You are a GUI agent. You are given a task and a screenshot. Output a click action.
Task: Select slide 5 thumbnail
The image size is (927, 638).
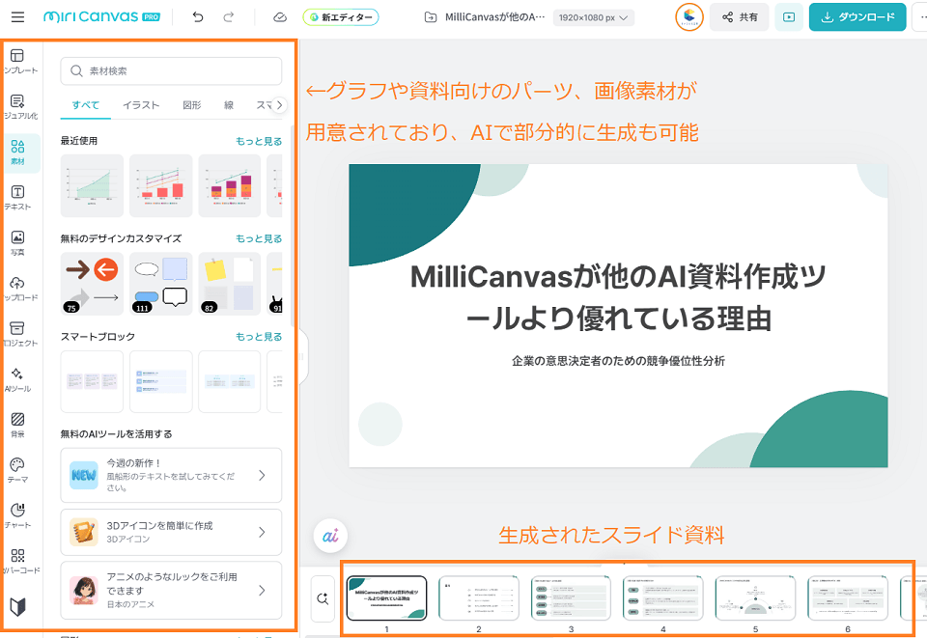(x=755, y=598)
